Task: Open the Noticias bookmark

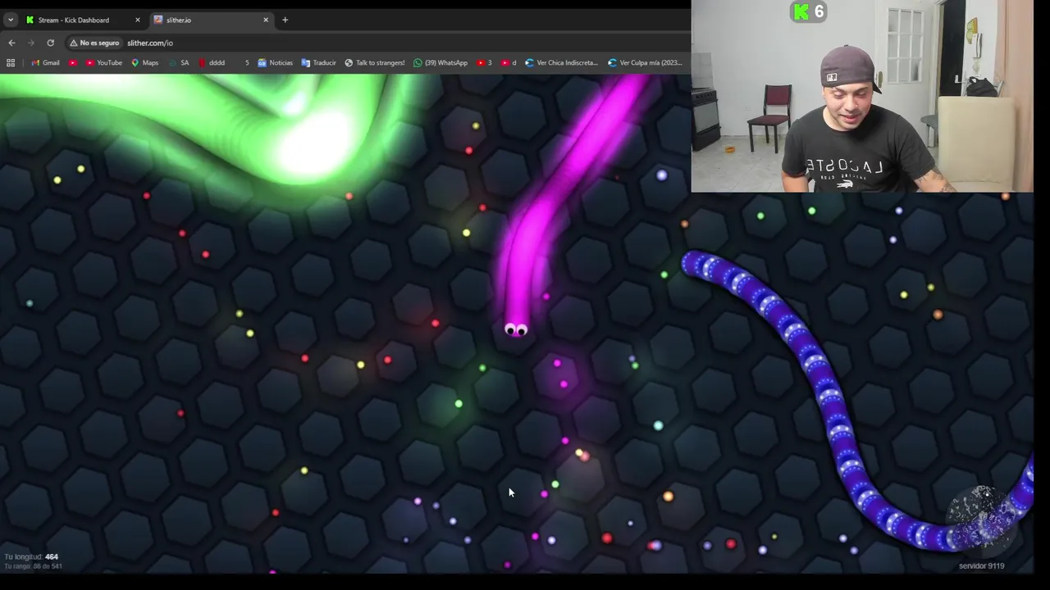Action: pos(275,62)
